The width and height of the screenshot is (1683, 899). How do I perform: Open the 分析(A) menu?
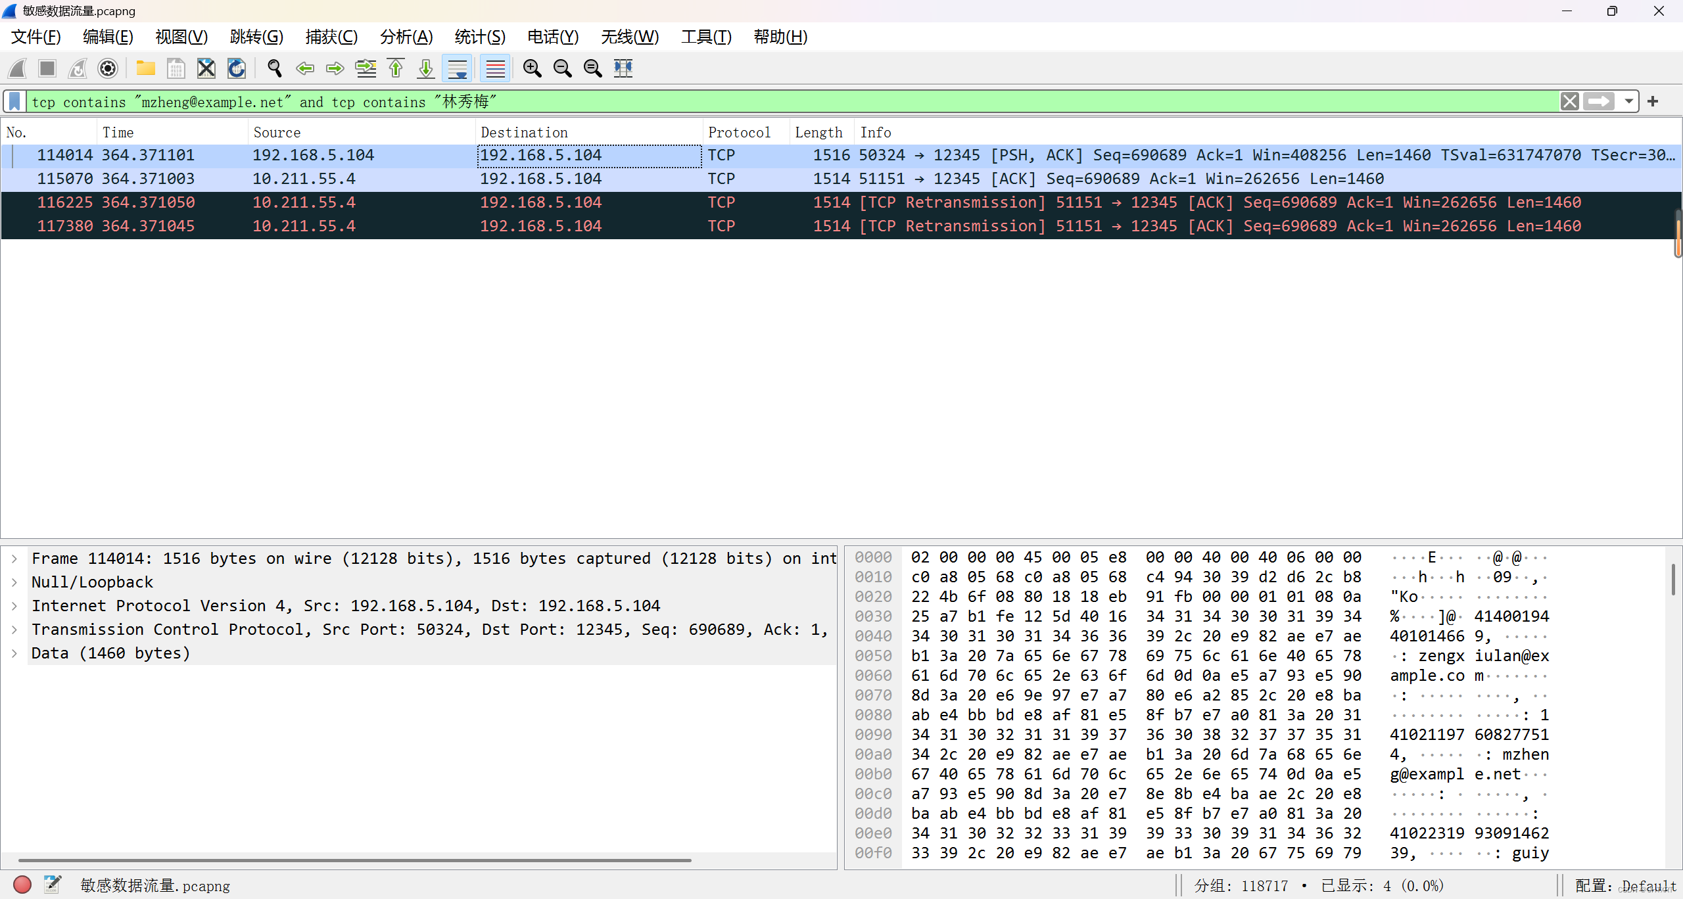click(x=406, y=37)
